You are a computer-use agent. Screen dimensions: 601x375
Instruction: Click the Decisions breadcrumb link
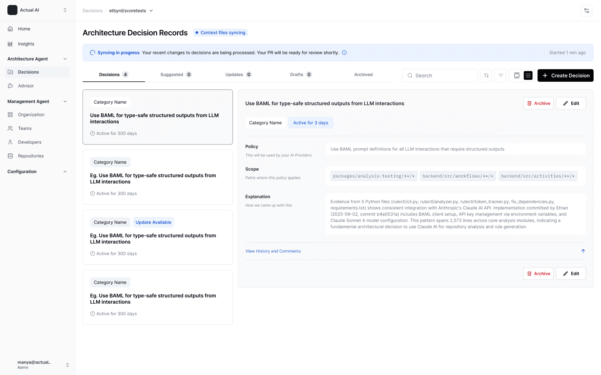93,11
